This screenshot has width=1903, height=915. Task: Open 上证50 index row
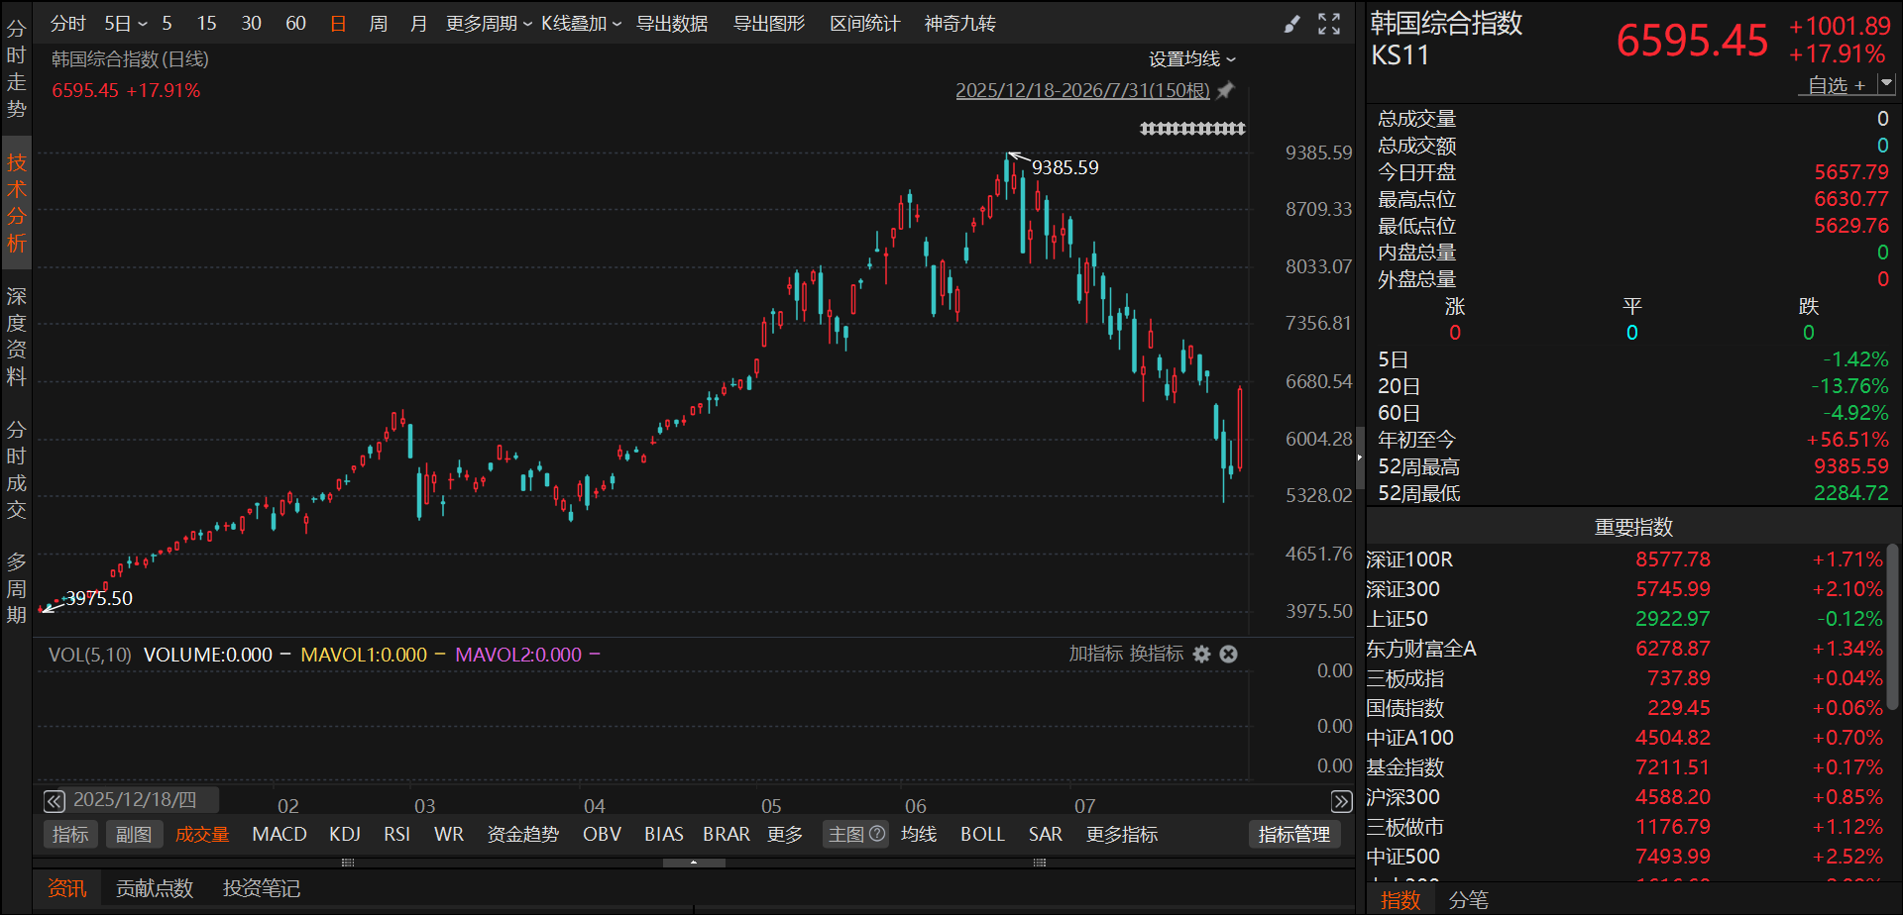(x=1625, y=619)
